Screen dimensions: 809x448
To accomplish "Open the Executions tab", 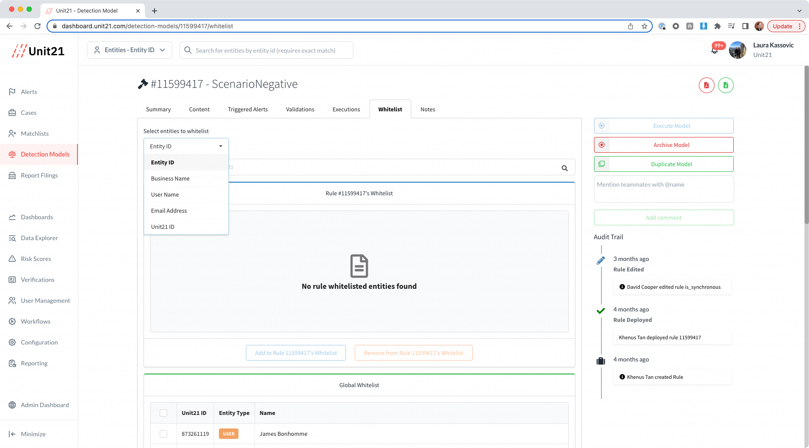I will point(346,109).
